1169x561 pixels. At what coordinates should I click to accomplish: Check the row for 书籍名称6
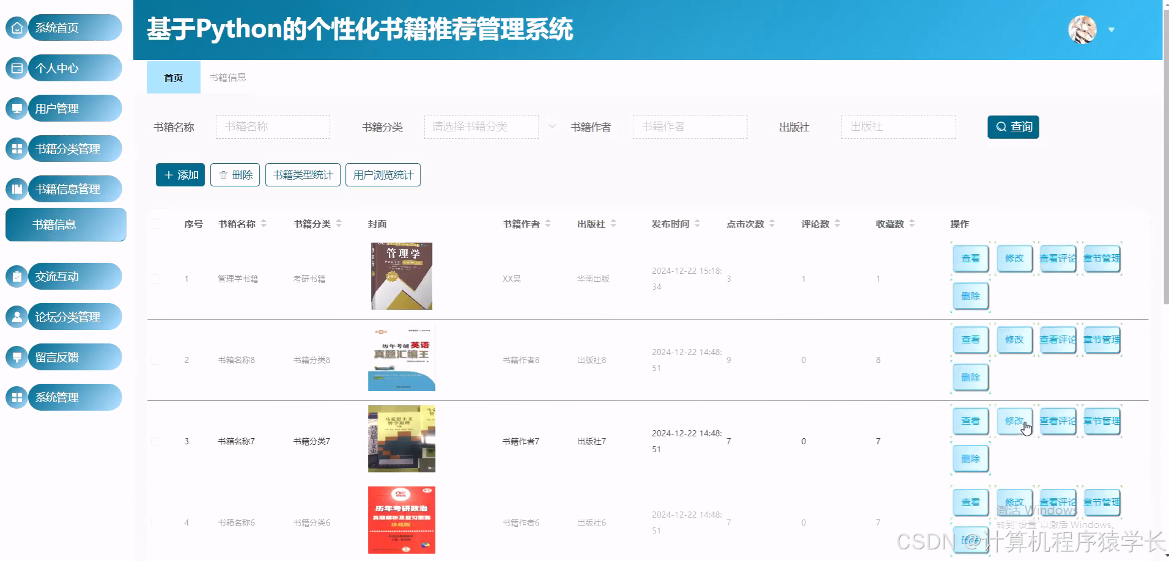[x=156, y=522]
